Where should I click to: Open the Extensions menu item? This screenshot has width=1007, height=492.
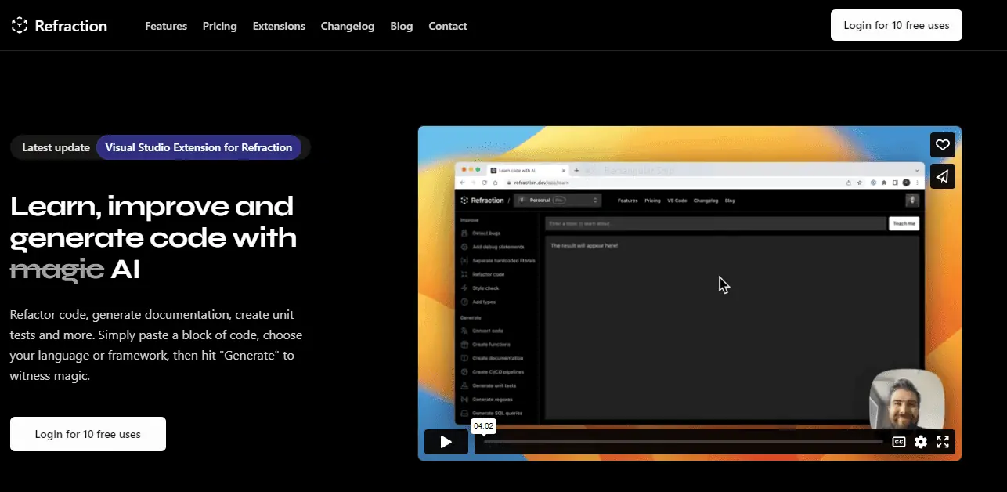(279, 26)
